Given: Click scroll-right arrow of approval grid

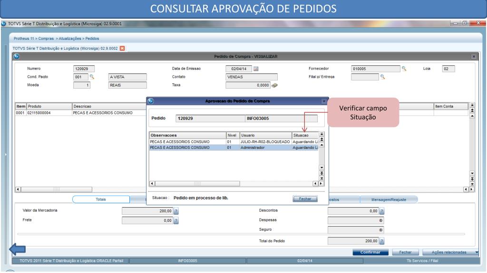Looking at the screenshot, I should (x=321, y=183).
